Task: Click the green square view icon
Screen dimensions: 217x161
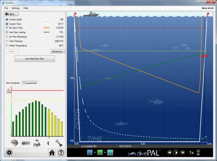Action: 100,152
